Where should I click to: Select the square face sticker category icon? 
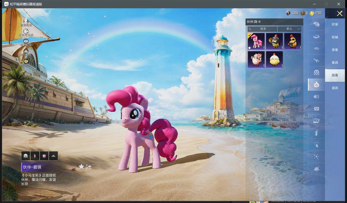pos(316,109)
